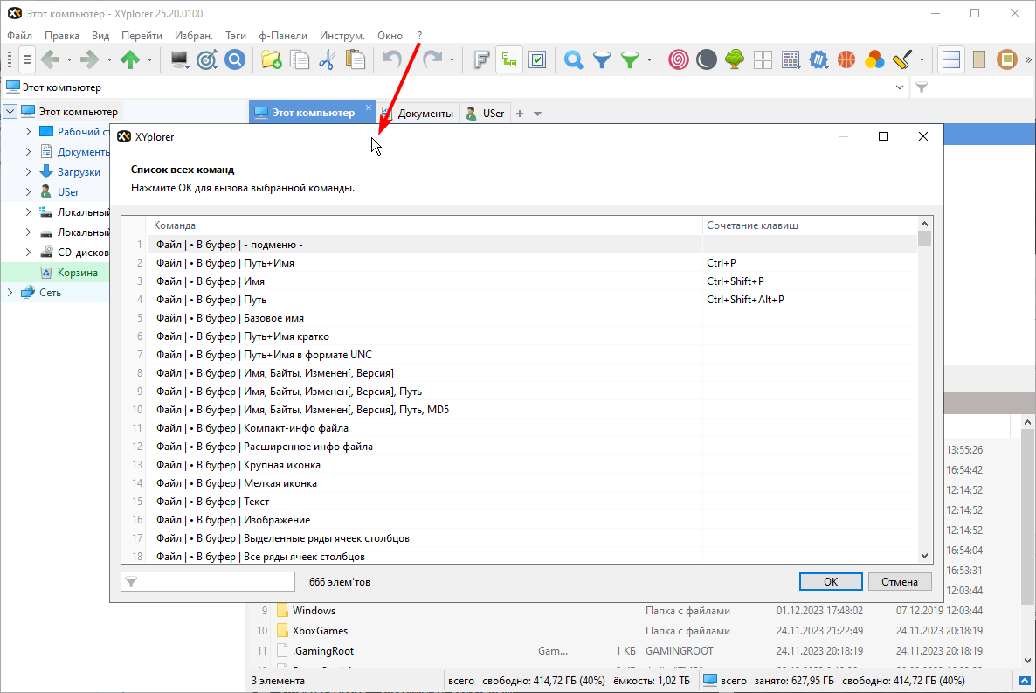Click the three colored circles icon
Screen dimensions: 1036x693
pyautogui.click(x=874, y=59)
